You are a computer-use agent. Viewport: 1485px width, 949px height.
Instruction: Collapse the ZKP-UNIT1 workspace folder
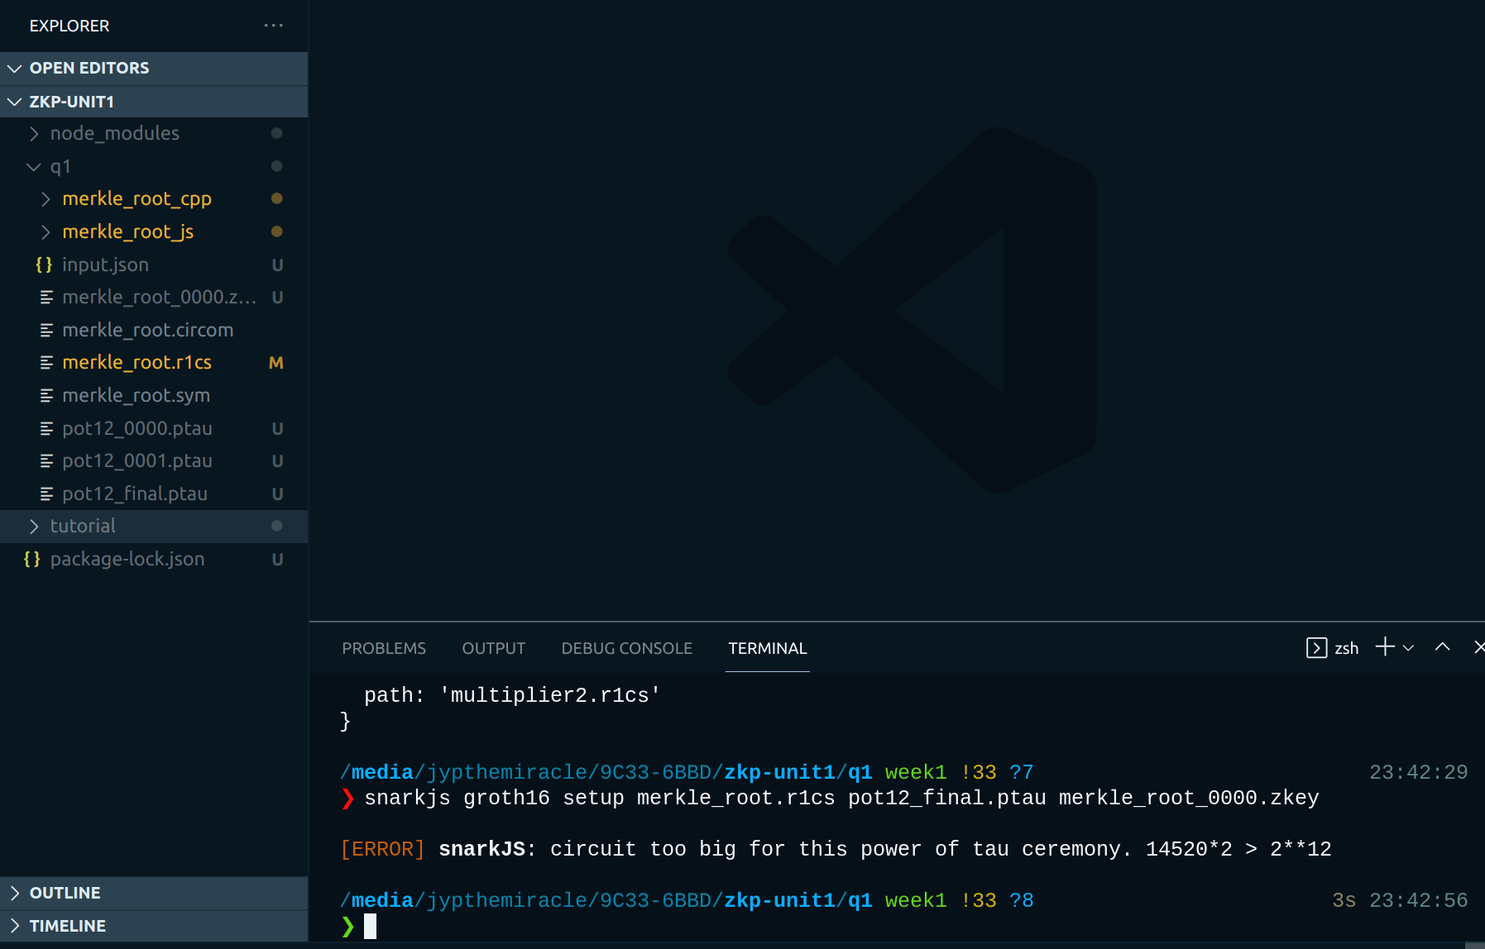point(154,102)
